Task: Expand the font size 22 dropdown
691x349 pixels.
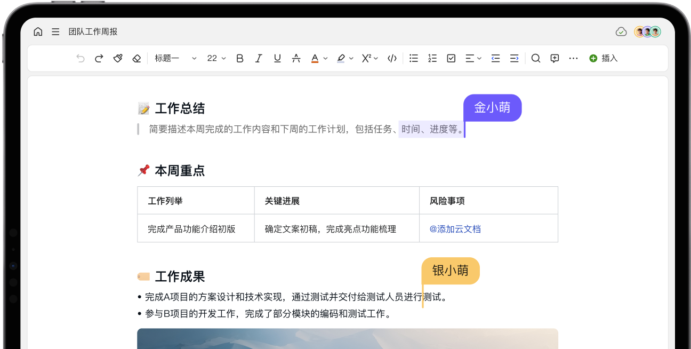Action: click(216, 59)
